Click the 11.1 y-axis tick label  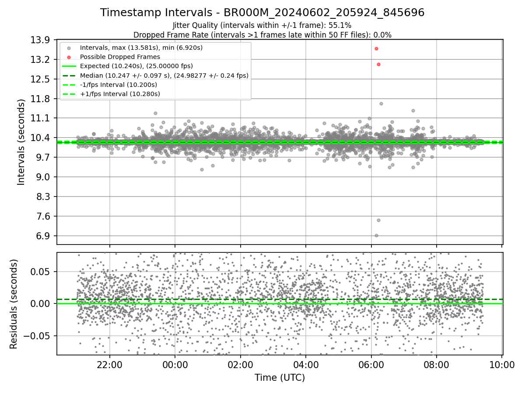pos(41,118)
